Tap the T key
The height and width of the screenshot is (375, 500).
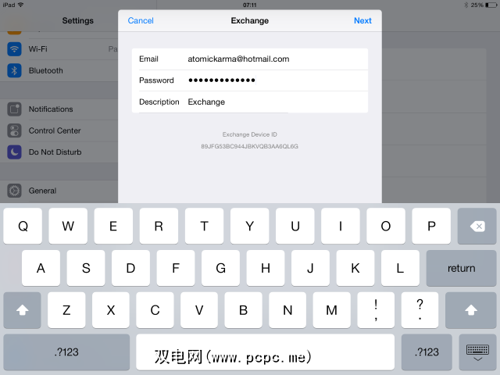tap(205, 226)
